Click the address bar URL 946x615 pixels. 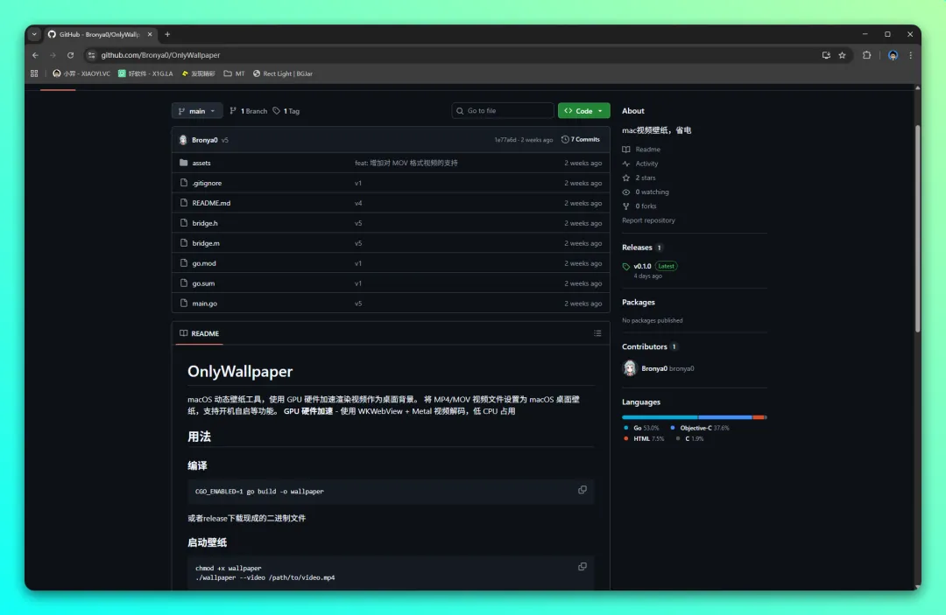point(160,55)
